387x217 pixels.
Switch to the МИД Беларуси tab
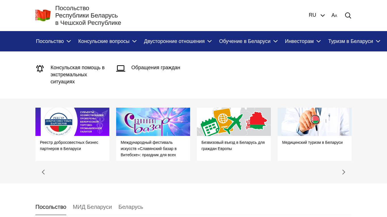(92, 207)
